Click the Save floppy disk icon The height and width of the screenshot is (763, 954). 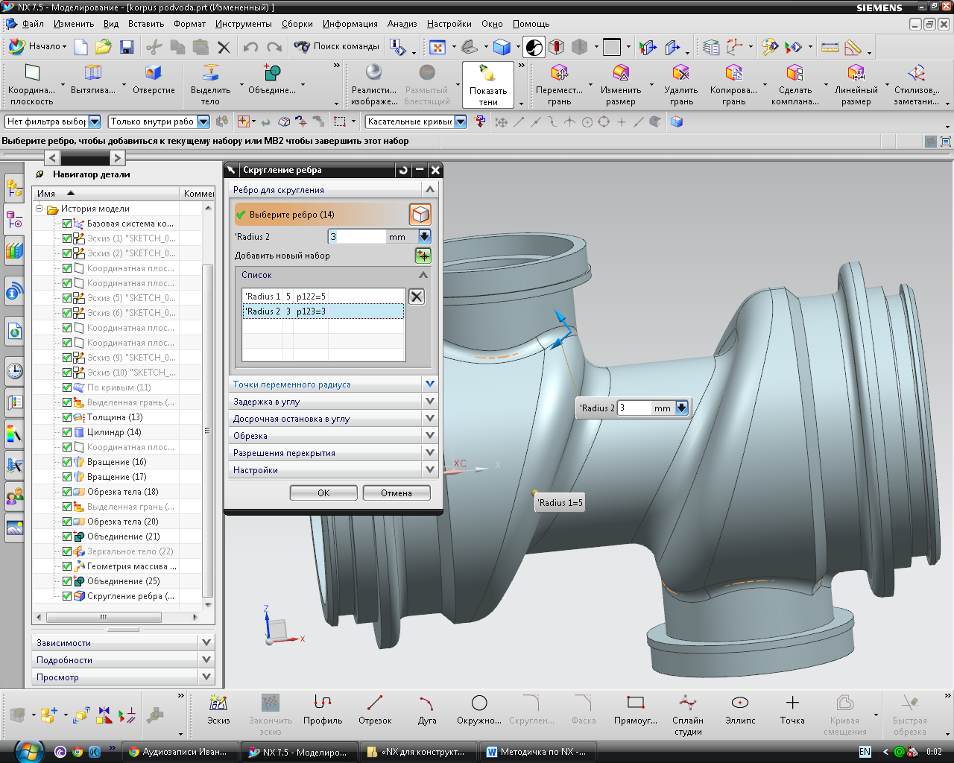point(127,48)
